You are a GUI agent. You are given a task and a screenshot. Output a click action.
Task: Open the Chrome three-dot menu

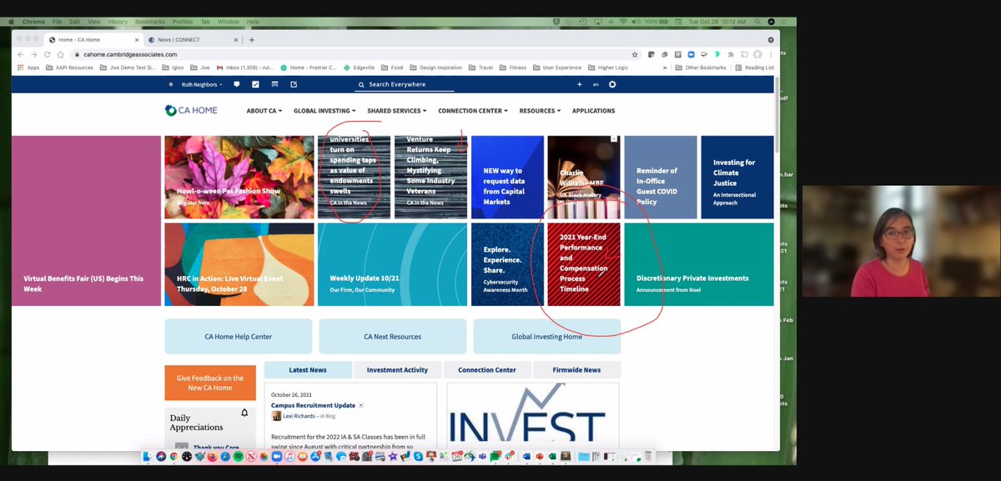click(x=770, y=54)
